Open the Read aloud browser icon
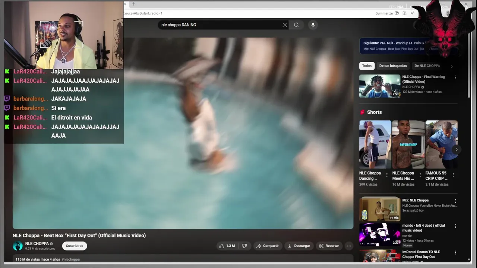This screenshot has height=268, width=477. 413,13
